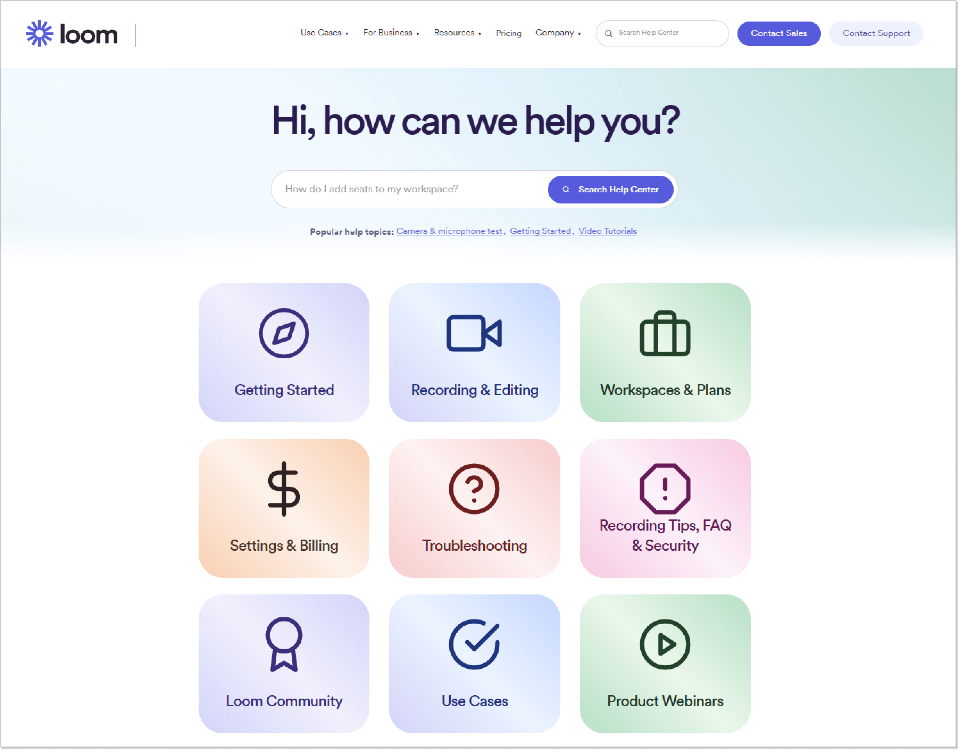Viewport: 959px width, 750px height.
Task: Click the Loom Community ribbon badge icon
Action: click(283, 642)
